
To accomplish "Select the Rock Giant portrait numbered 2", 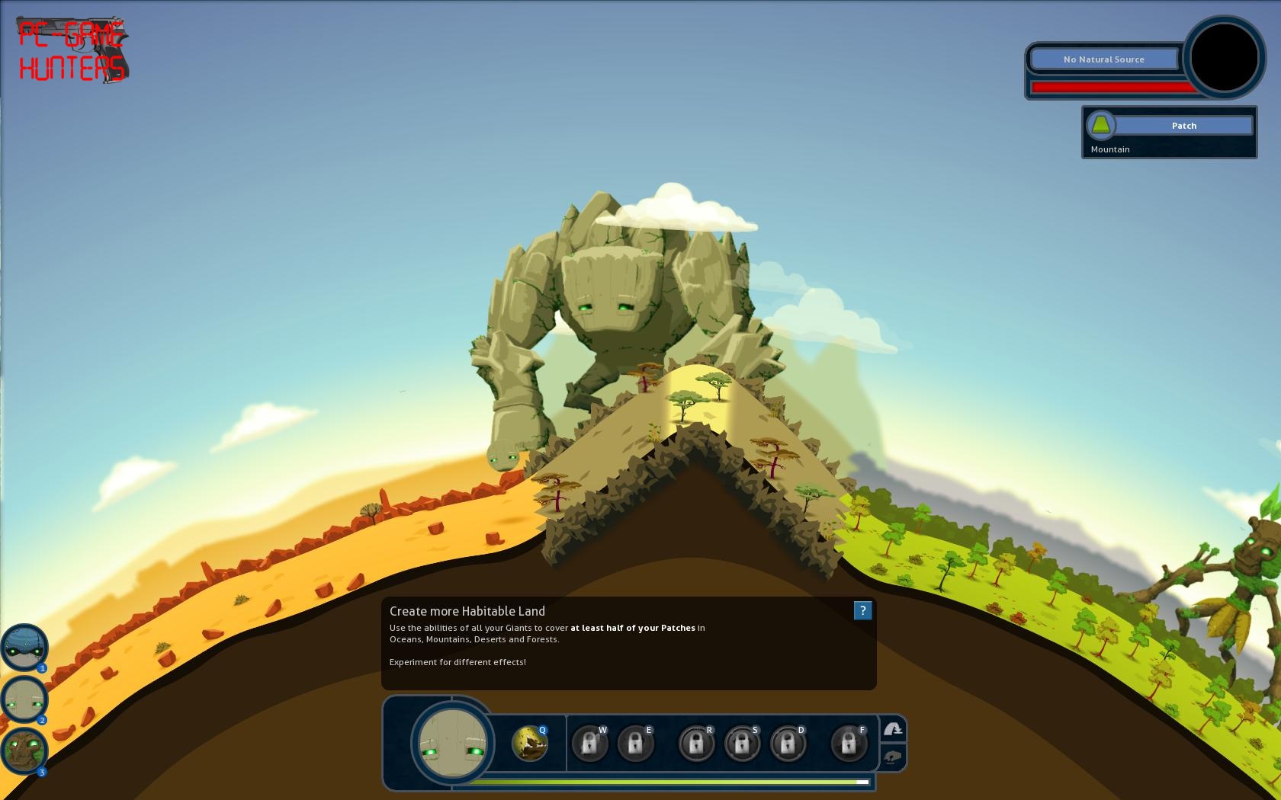I will pyautogui.click(x=24, y=699).
